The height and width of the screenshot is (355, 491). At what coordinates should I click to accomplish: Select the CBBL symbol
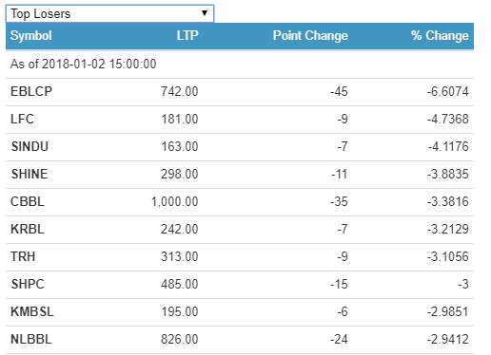pos(28,202)
